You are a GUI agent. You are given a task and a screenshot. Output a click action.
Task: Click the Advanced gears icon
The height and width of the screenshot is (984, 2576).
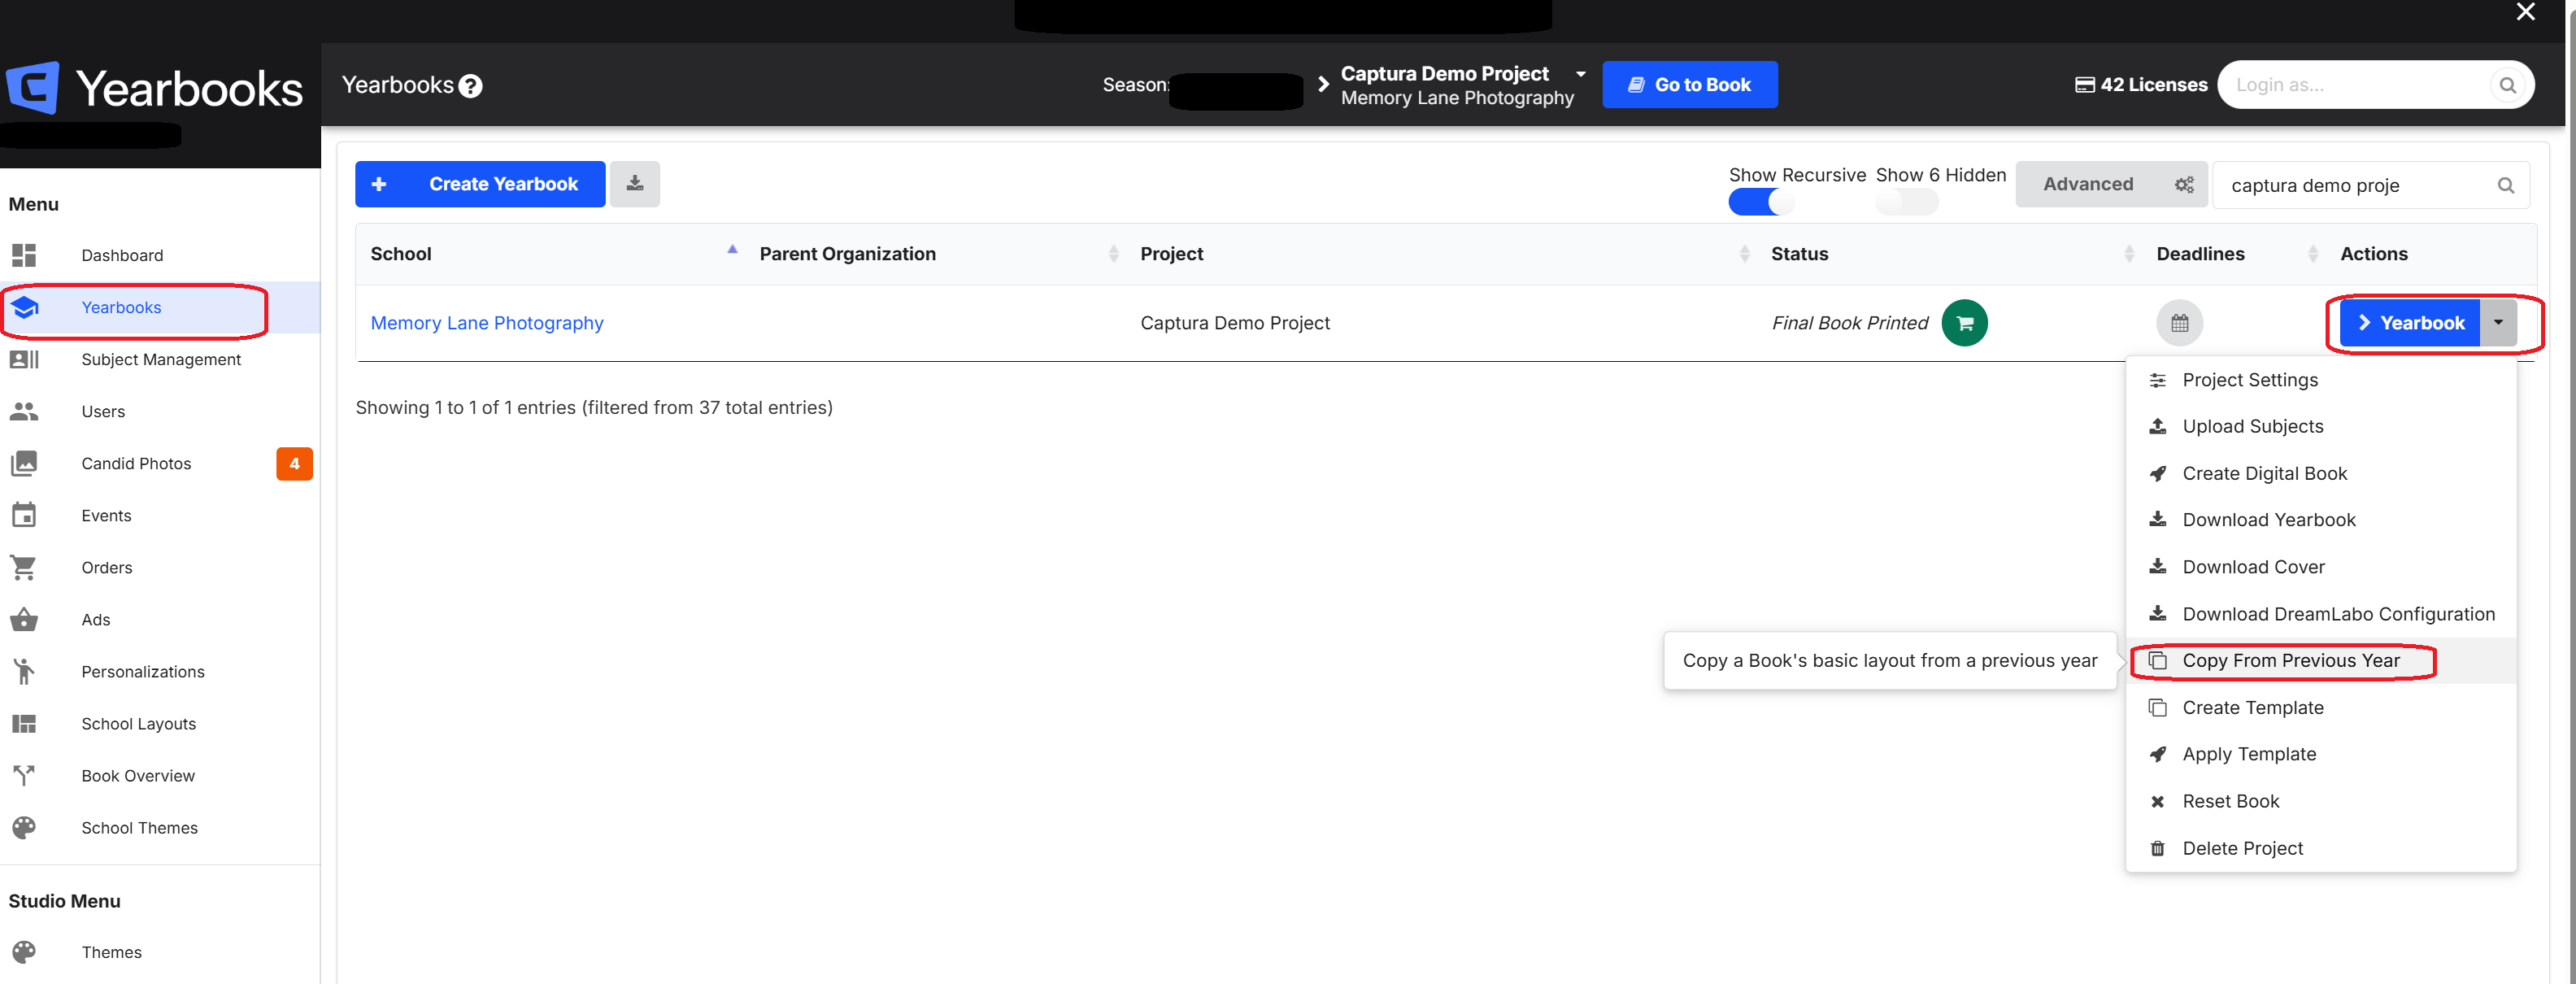(x=2184, y=185)
